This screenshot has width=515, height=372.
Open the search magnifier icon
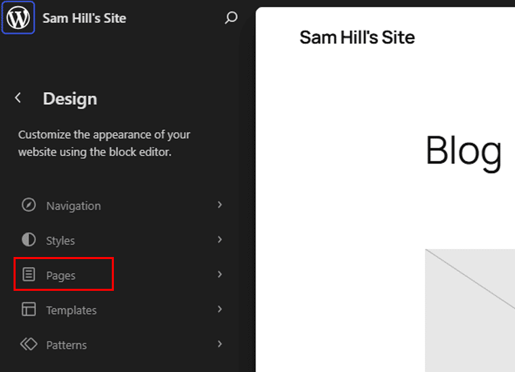[x=231, y=18]
